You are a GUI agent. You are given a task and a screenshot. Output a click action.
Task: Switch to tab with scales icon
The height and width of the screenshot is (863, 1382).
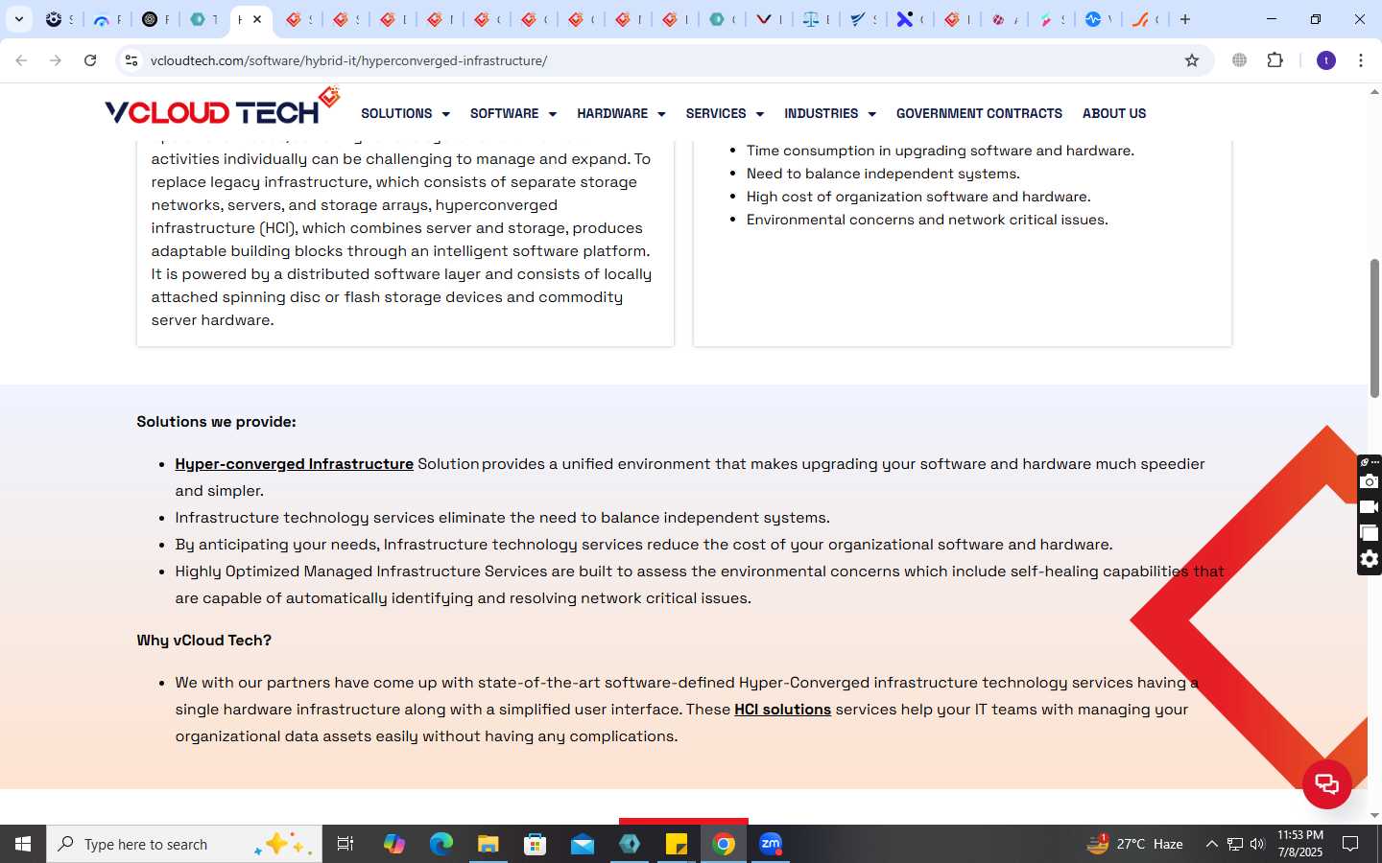tap(812, 19)
